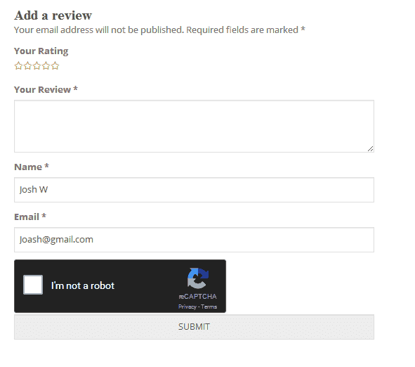Click the Name field label
The image size is (415, 367).
[32, 167]
